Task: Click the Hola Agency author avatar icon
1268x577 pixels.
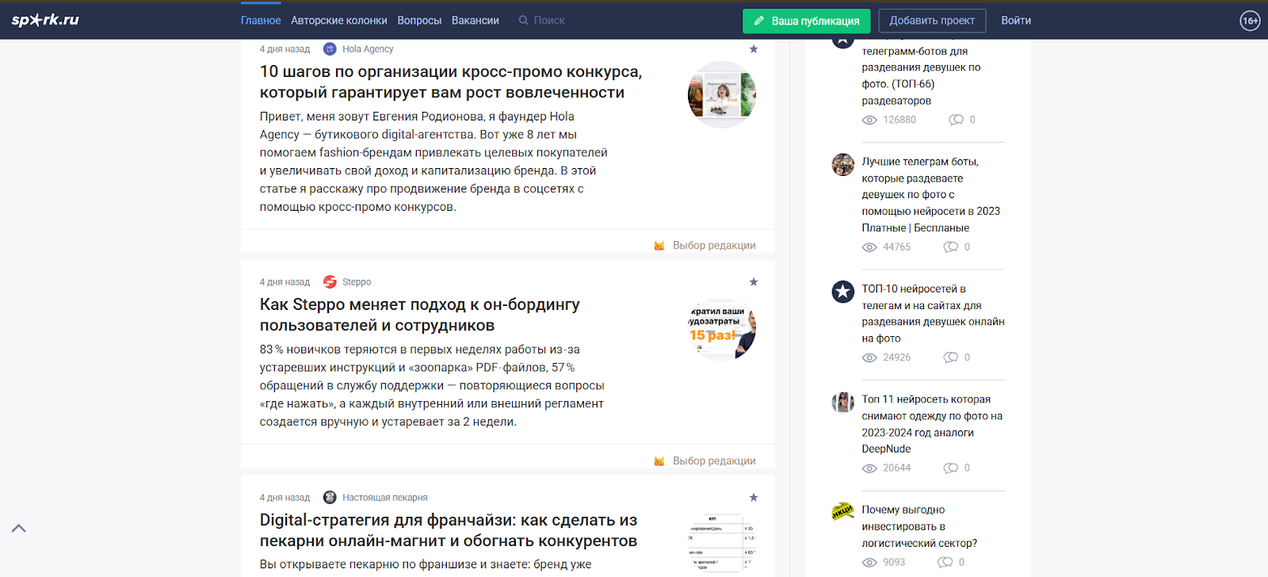Action: click(x=330, y=49)
